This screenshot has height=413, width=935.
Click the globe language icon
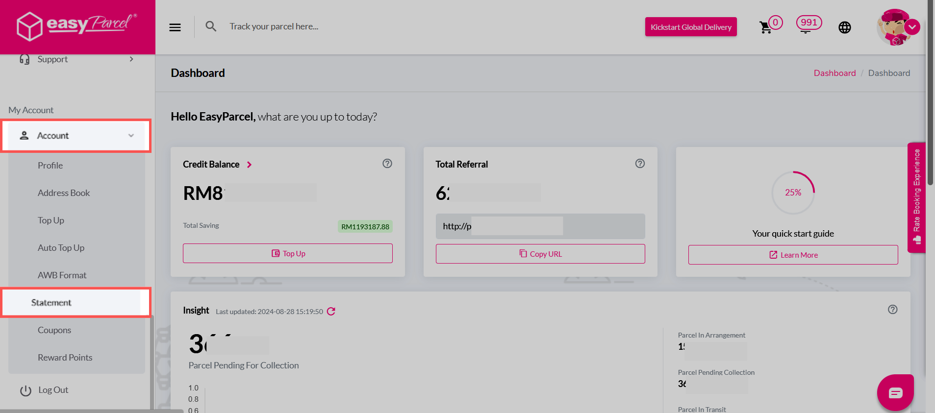(844, 27)
